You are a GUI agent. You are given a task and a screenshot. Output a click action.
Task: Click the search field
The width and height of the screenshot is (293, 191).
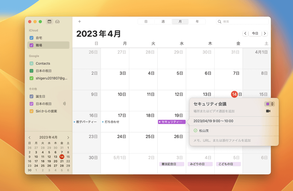pyautogui.click(x=242, y=22)
